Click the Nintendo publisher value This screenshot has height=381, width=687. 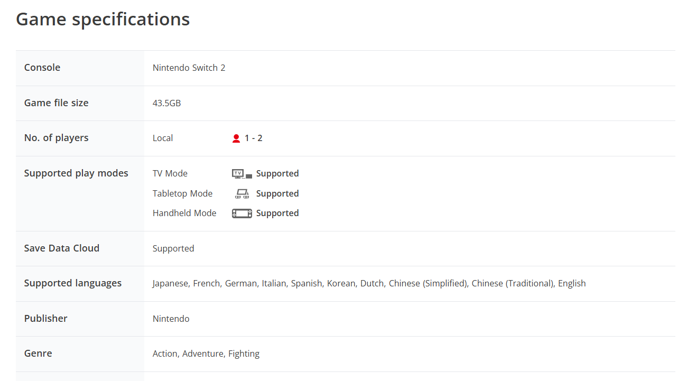[171, 319]
